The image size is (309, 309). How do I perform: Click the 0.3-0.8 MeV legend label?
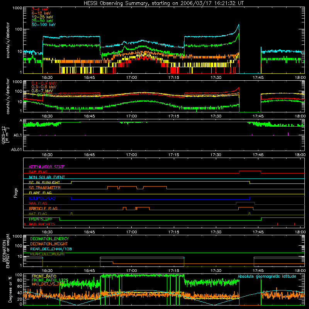tap(44, 87)
